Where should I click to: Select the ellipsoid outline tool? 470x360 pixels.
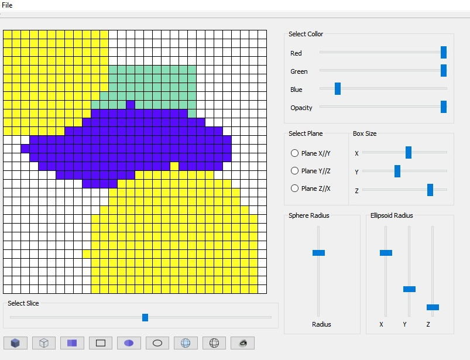click(x=157, y=343)
